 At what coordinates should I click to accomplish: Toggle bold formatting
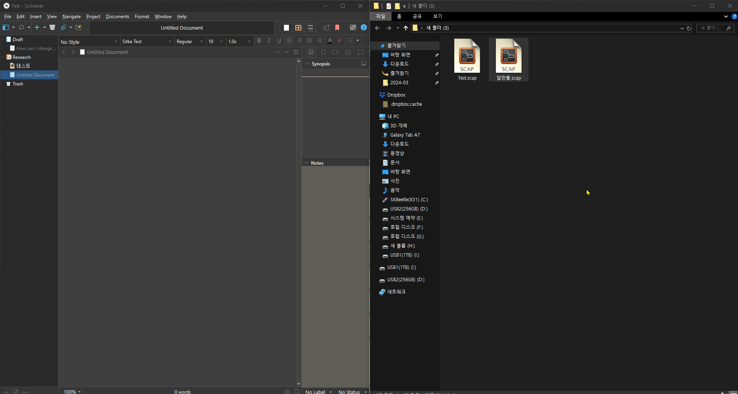click(259, 40)
